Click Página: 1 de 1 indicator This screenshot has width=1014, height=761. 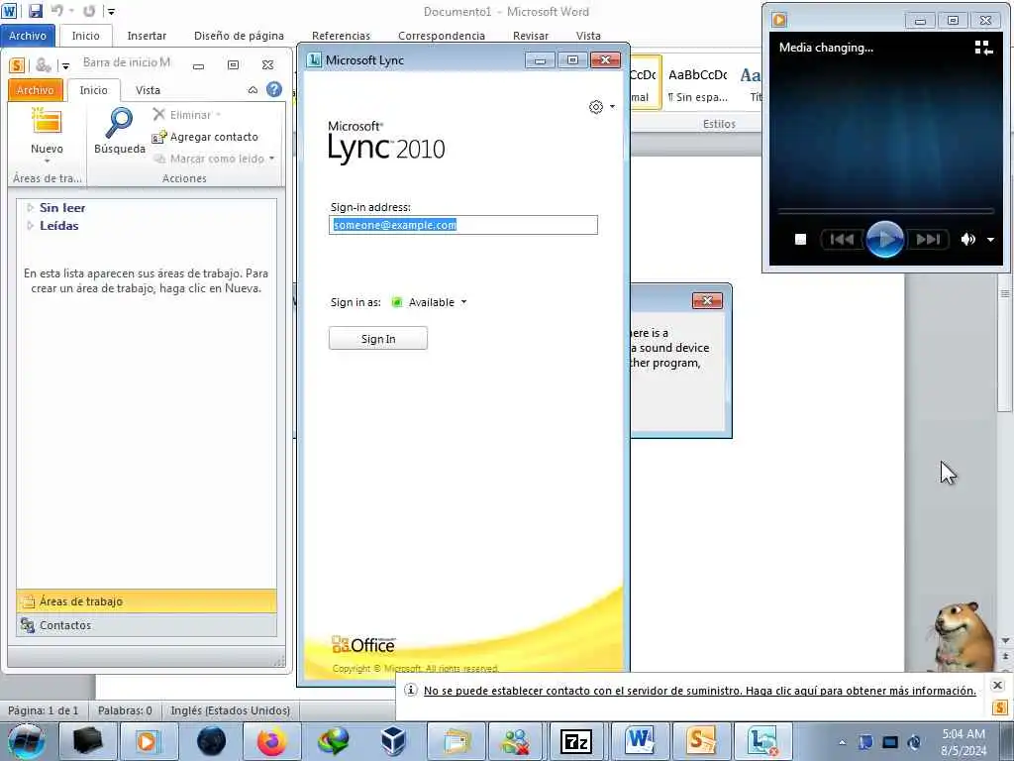(x=44, y=710)
